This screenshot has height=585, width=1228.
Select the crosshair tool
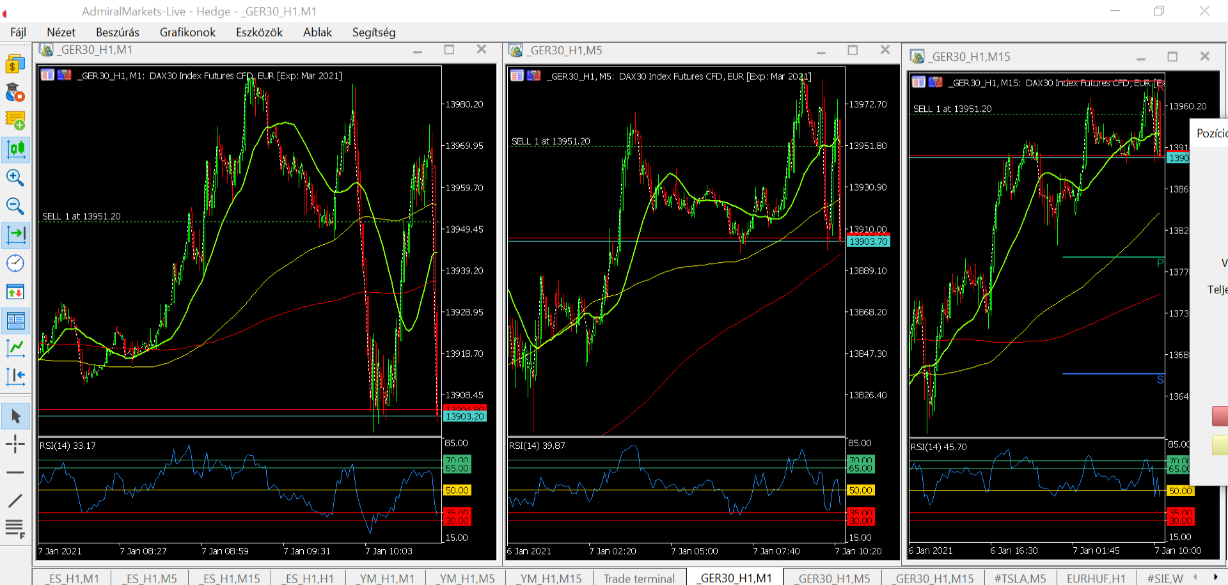pyautogui.click(x=15, y=444)
